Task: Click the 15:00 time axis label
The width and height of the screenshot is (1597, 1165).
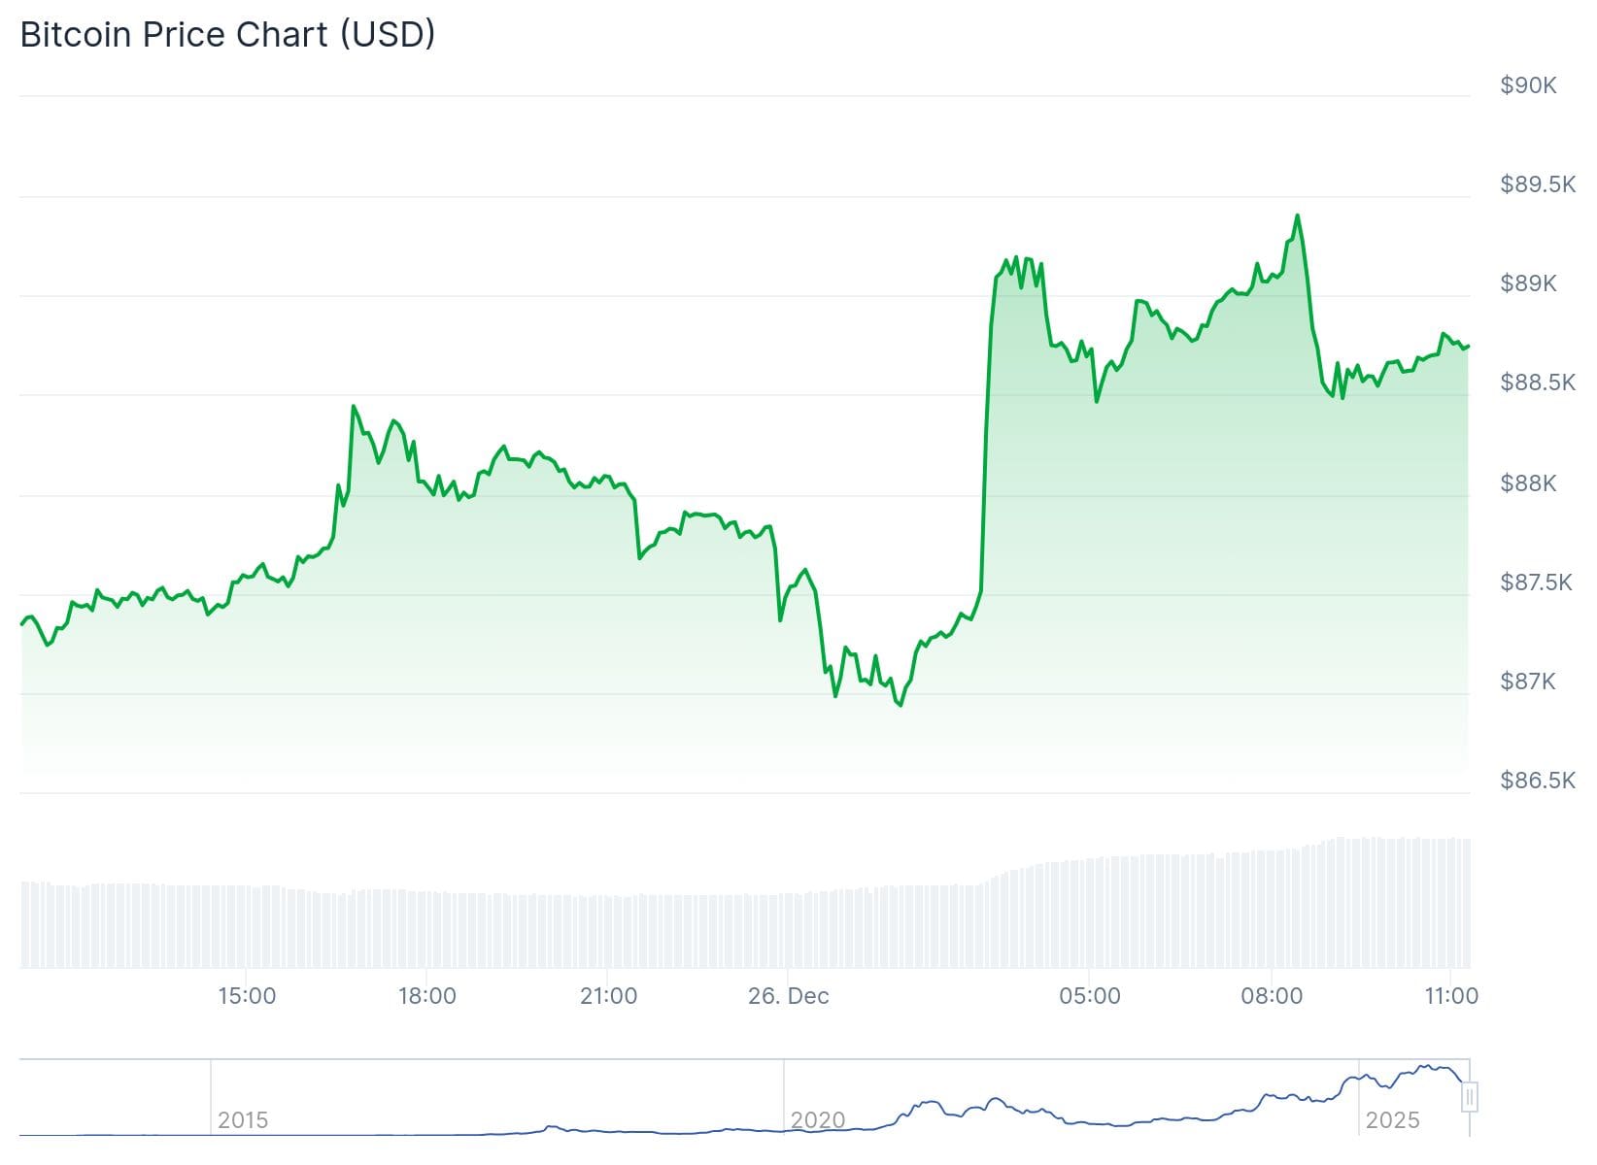Action: click(x=247, y=996)
